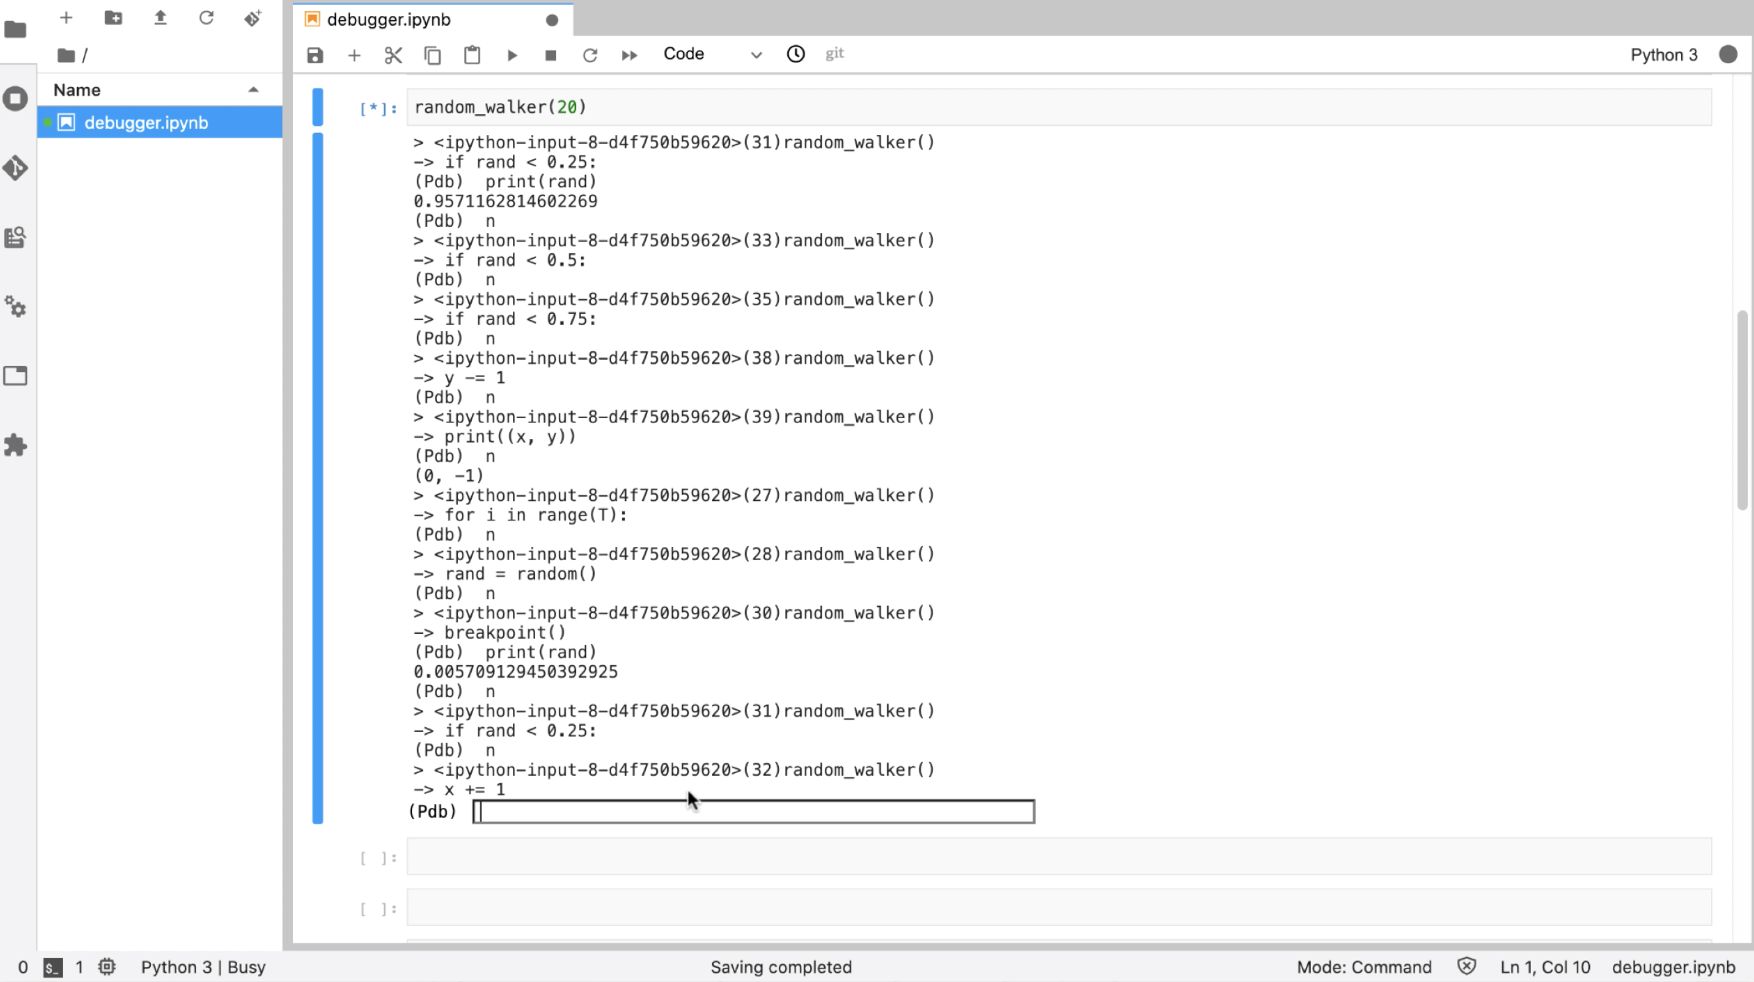Cut selected cell with the scissors icon
This screenshot has height=982, width=1754.
pyautogui.click(x=393, y=55)
